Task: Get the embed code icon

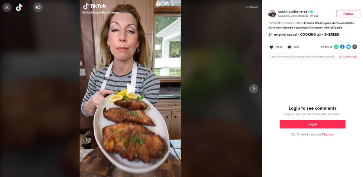Action: [354, 47]
